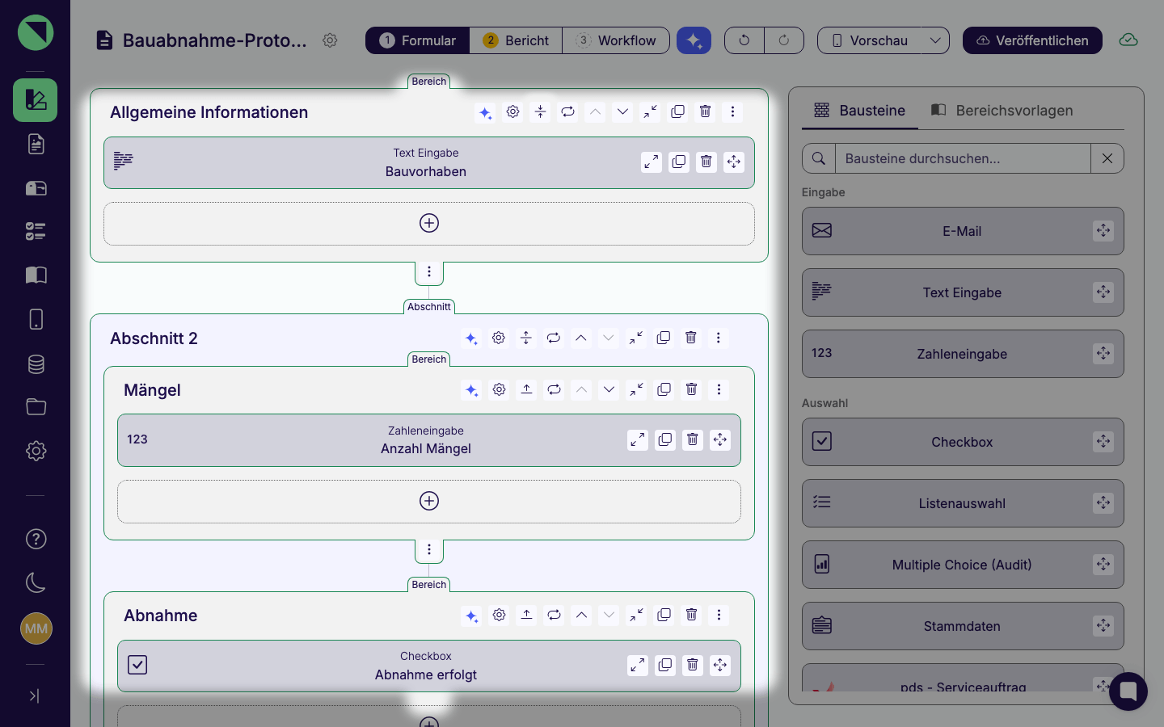
Task: Collapse the Allgemeine Informationen area
Action: (651, 111)
